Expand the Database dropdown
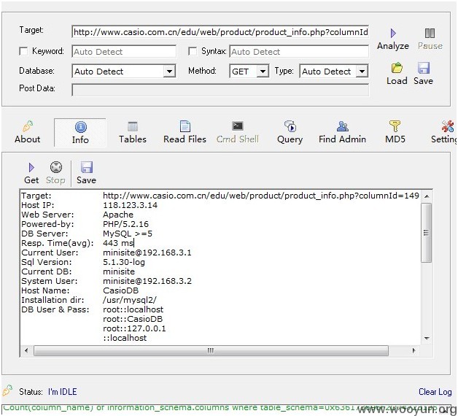458x416 pixels. coord(169,72)
